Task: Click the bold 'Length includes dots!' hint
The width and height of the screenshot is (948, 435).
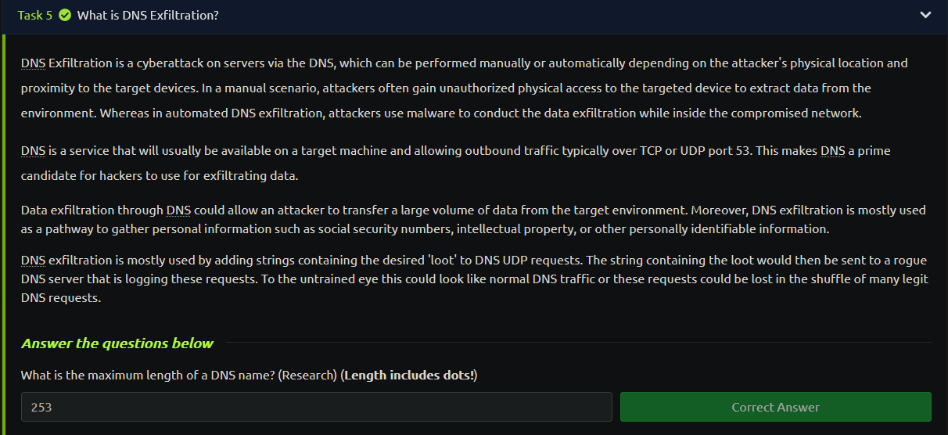Action: [x=408, y=376]
